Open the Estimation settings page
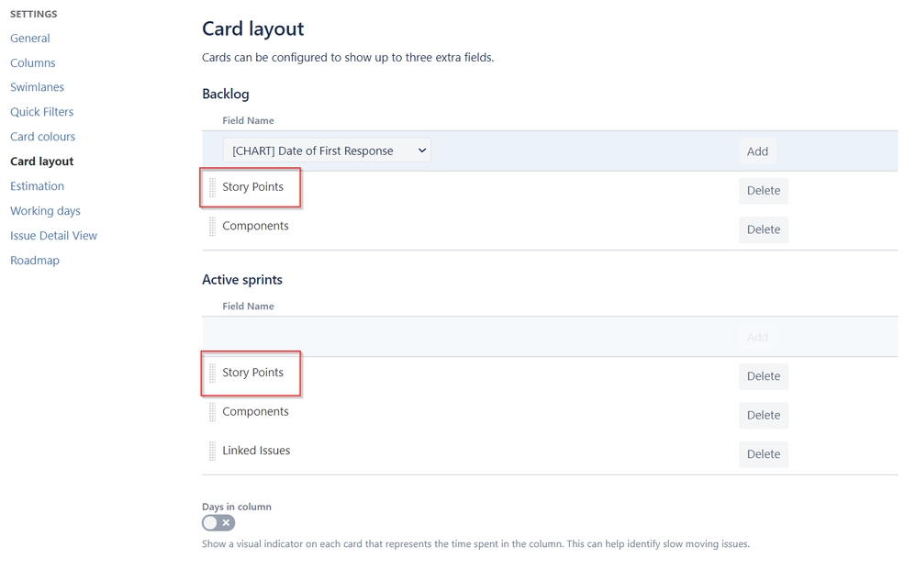 point(37,185)
